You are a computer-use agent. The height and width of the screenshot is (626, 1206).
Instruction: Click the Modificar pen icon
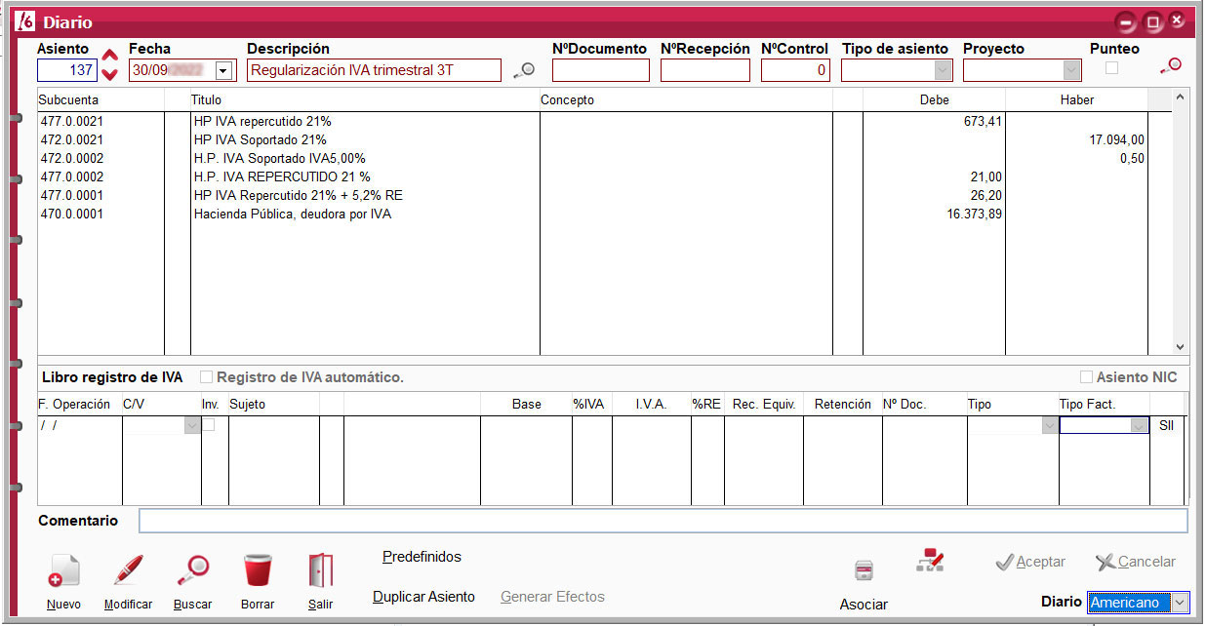point(129,570)
